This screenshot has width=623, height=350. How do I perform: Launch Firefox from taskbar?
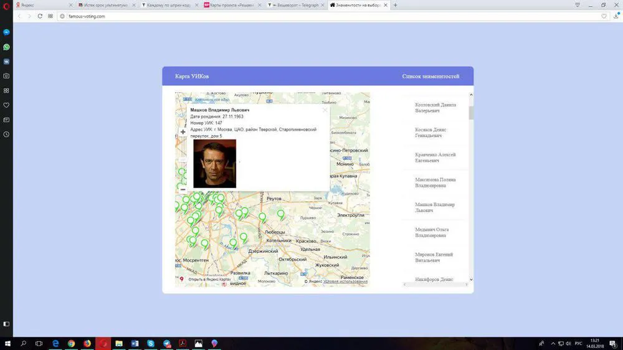[87, 343]
